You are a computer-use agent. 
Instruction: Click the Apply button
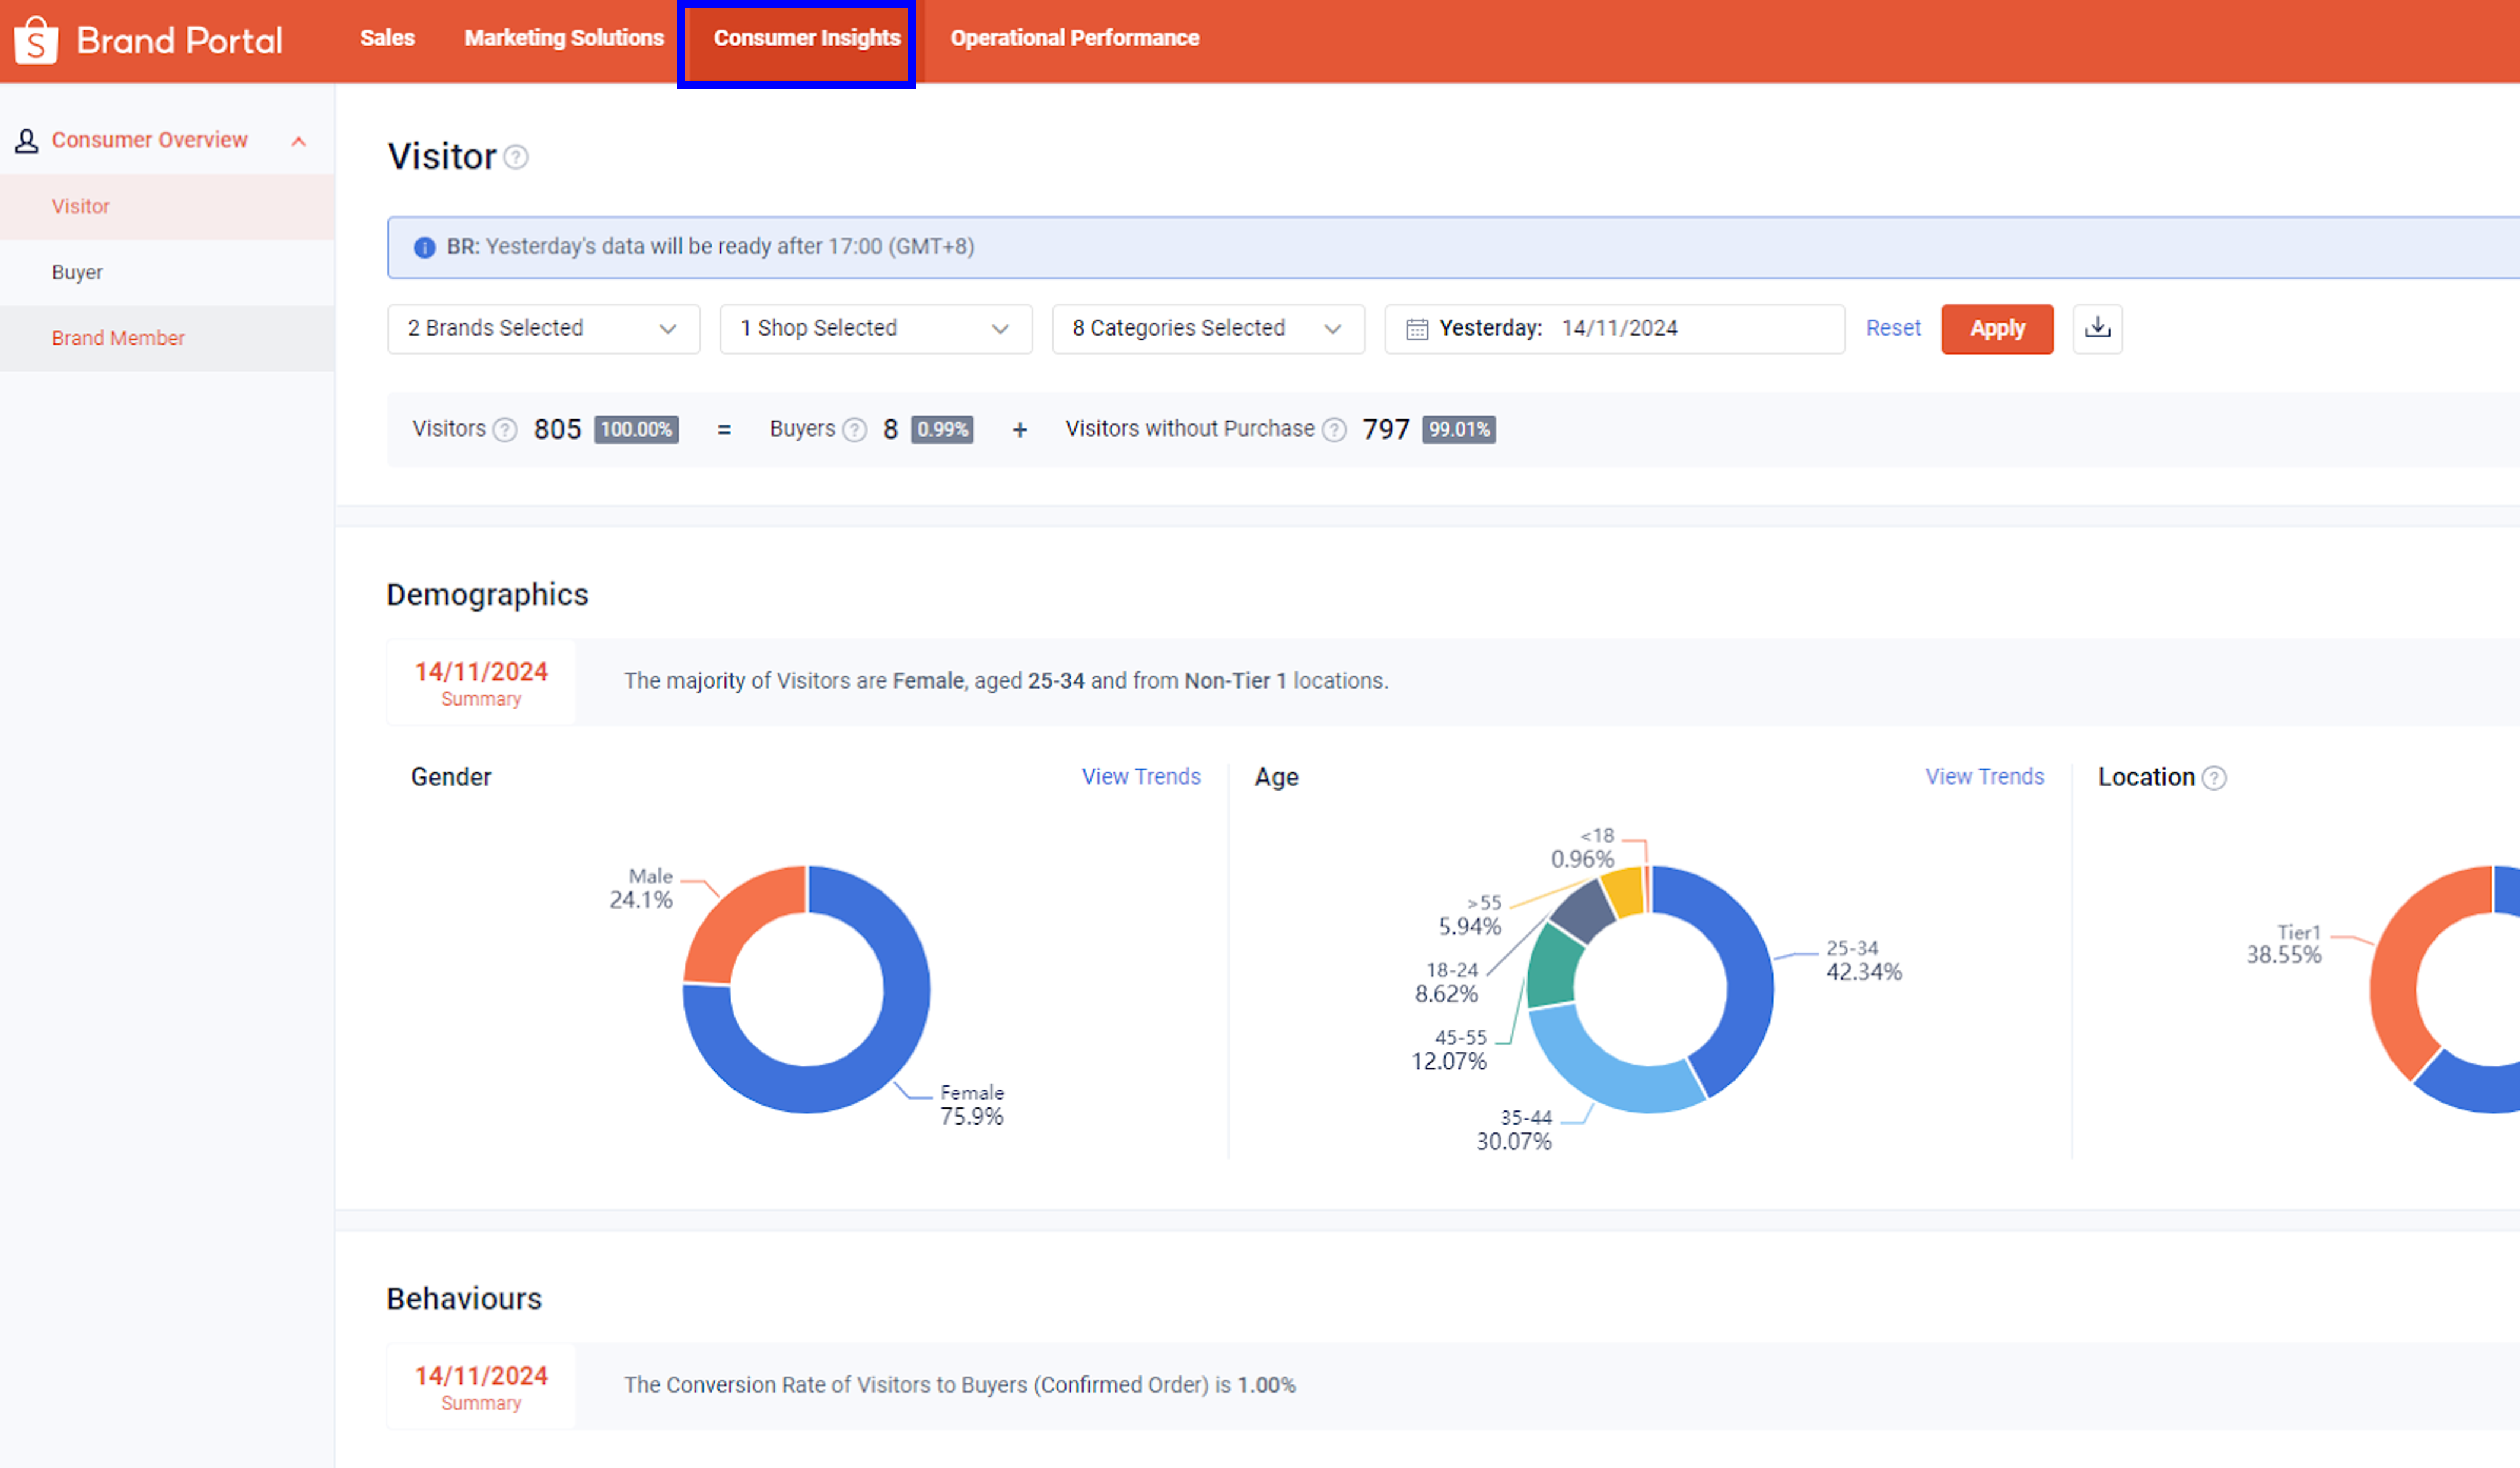point(1996,328)
